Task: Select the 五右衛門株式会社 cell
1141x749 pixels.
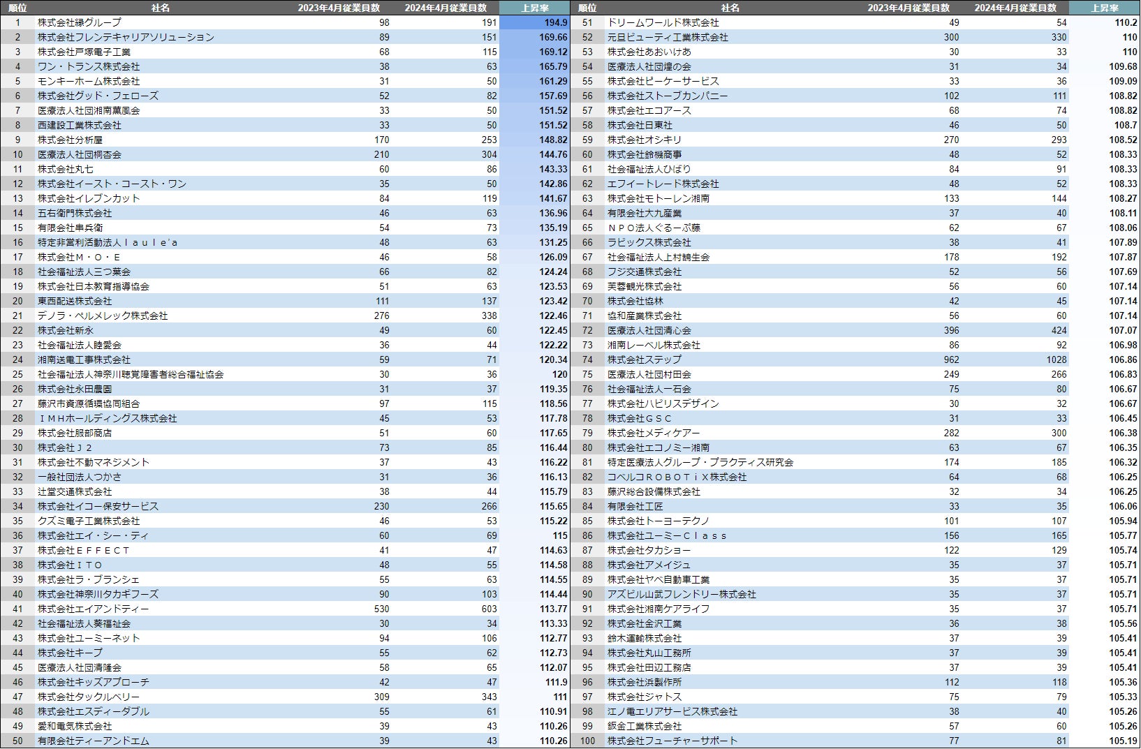Action: point(75,213)
